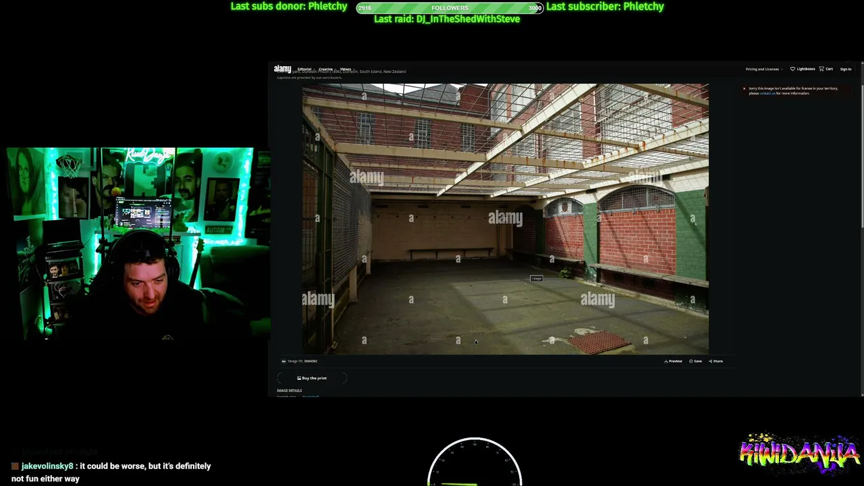Image resolution: width=864 pixels, height=486 pixels.
Task: Click the 'Last raid: DJ_InTheShedWithSteve' text
Action: 447,19
